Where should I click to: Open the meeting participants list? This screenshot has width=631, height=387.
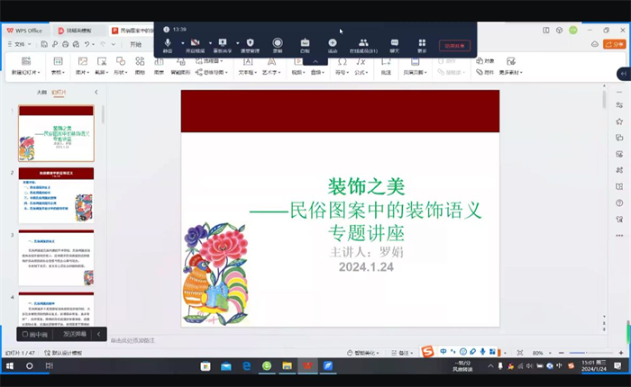[362, 45]
